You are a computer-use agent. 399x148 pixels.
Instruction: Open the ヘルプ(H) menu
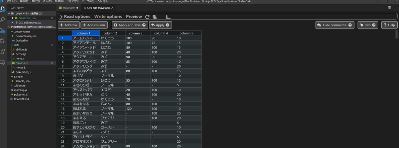point(102,1)
